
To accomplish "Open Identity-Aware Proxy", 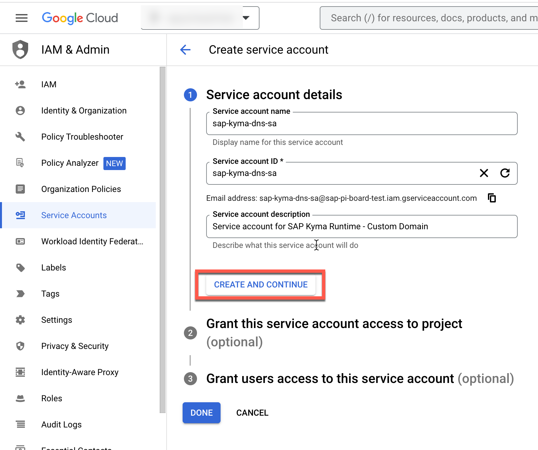I will (80, 372).
